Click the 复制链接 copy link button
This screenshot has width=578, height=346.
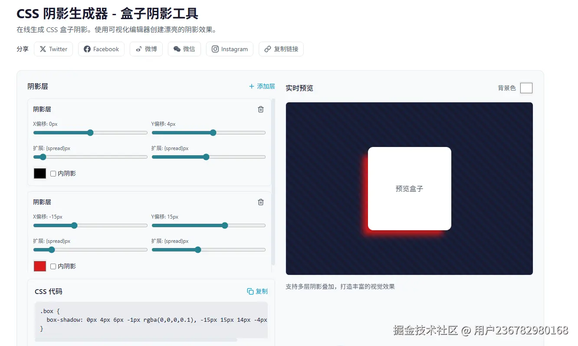[x=281, y=49]
